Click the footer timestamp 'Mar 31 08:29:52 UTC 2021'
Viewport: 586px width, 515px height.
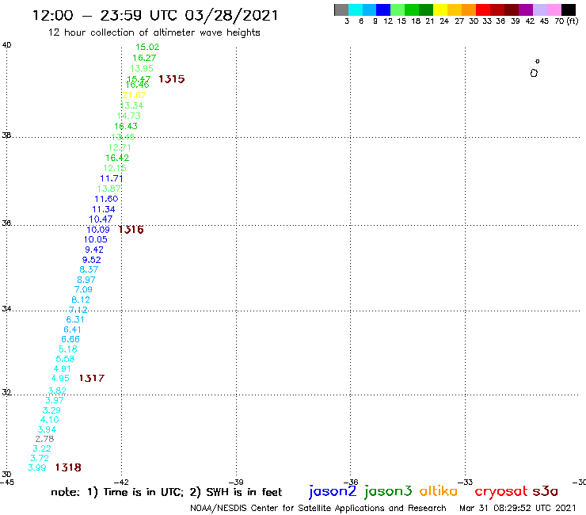tap(518, 509)
